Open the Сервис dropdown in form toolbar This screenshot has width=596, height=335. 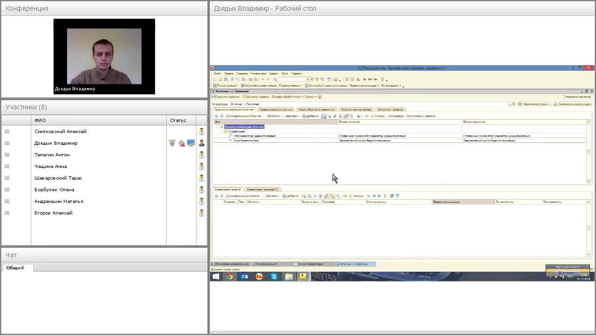(311, 97)
